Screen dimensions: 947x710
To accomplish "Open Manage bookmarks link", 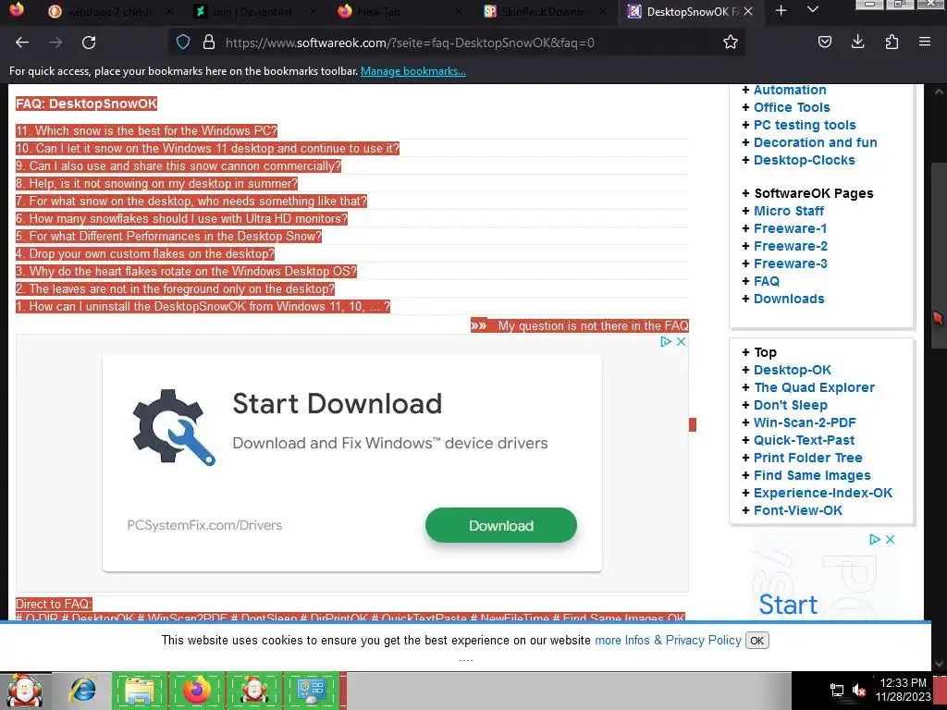I will [x=413, y=71].
